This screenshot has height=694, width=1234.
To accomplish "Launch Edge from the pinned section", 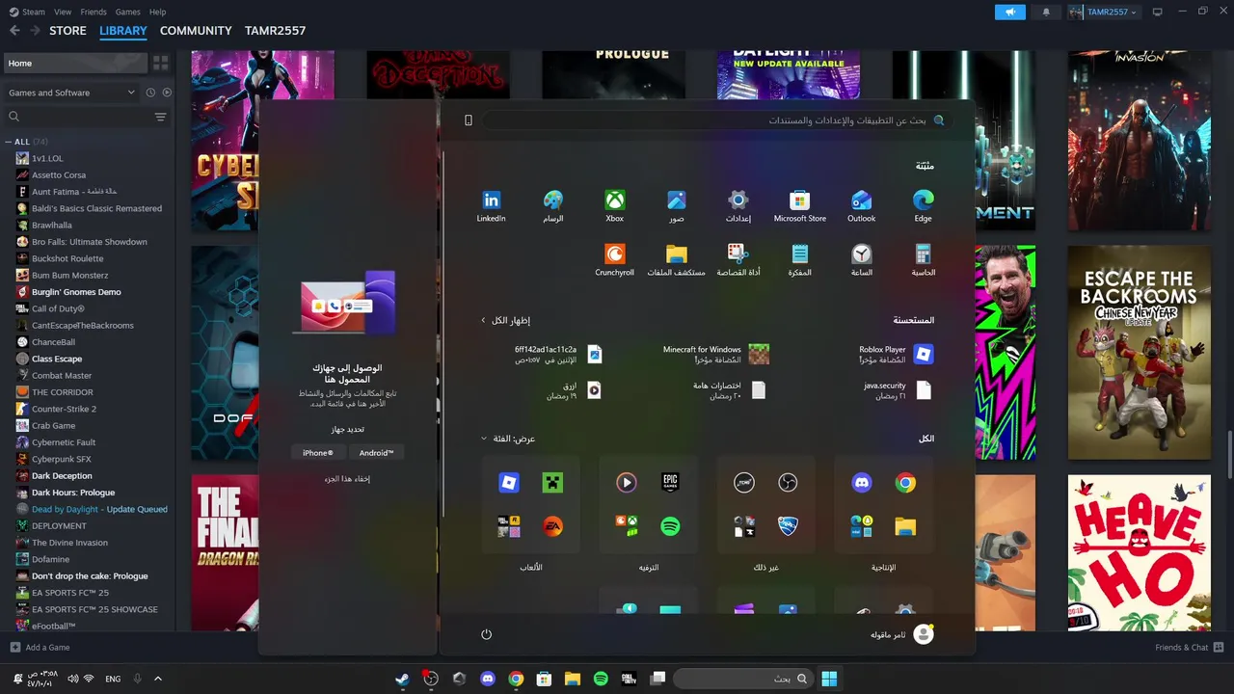I will pos(924,206).
